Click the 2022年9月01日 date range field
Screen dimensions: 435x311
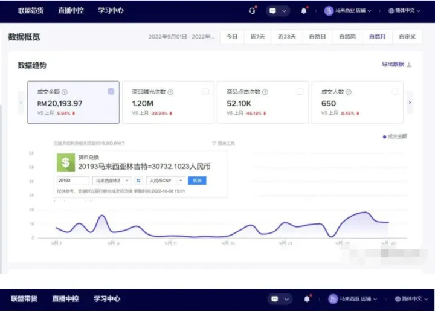tap(181, 37)
